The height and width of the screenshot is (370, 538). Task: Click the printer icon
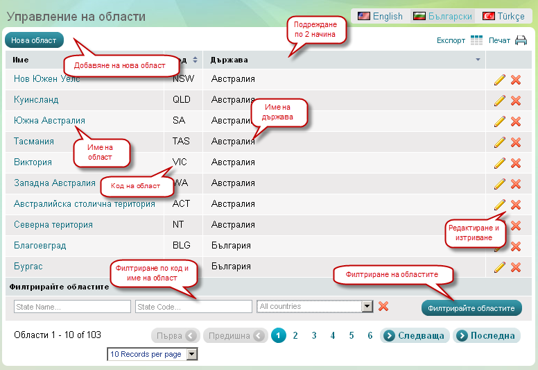point(521,40)
